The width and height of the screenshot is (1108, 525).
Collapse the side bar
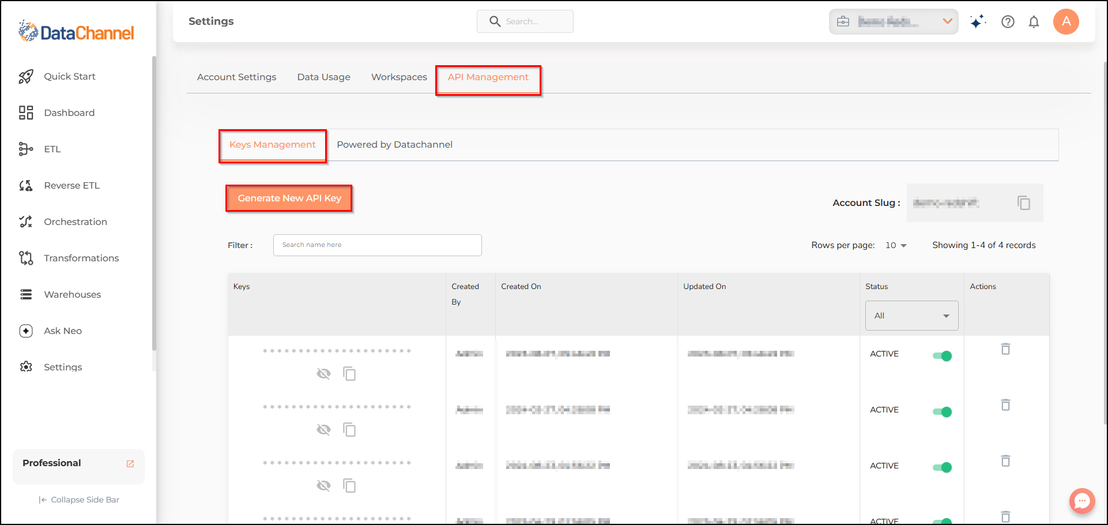click(x=79, y=500)
